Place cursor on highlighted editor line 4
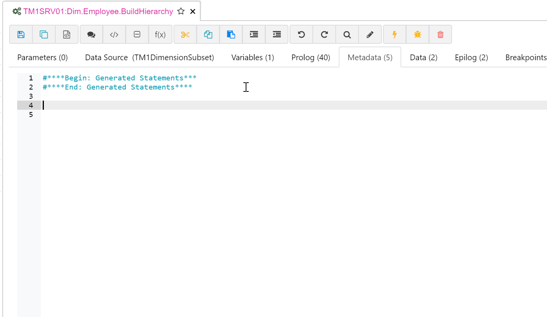Viewport: 547px width, 317px height. click(x=294, y=105)
